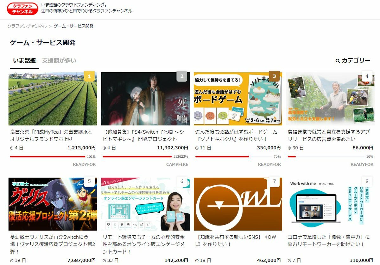Open the ヴァリス復活応援 project thumbnail
This screenshot has width=380, height=265.
(53, 204)
